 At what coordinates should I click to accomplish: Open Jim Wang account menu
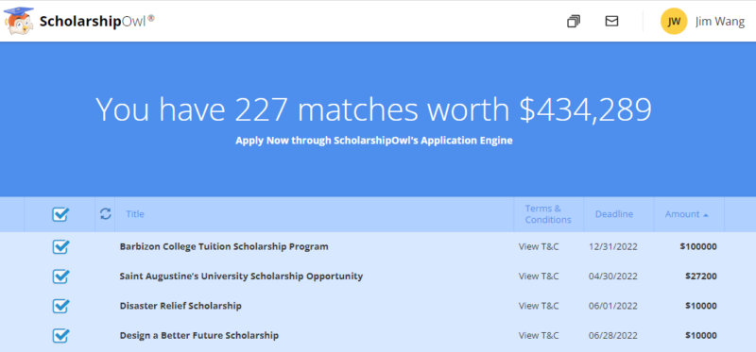point(720,22)
